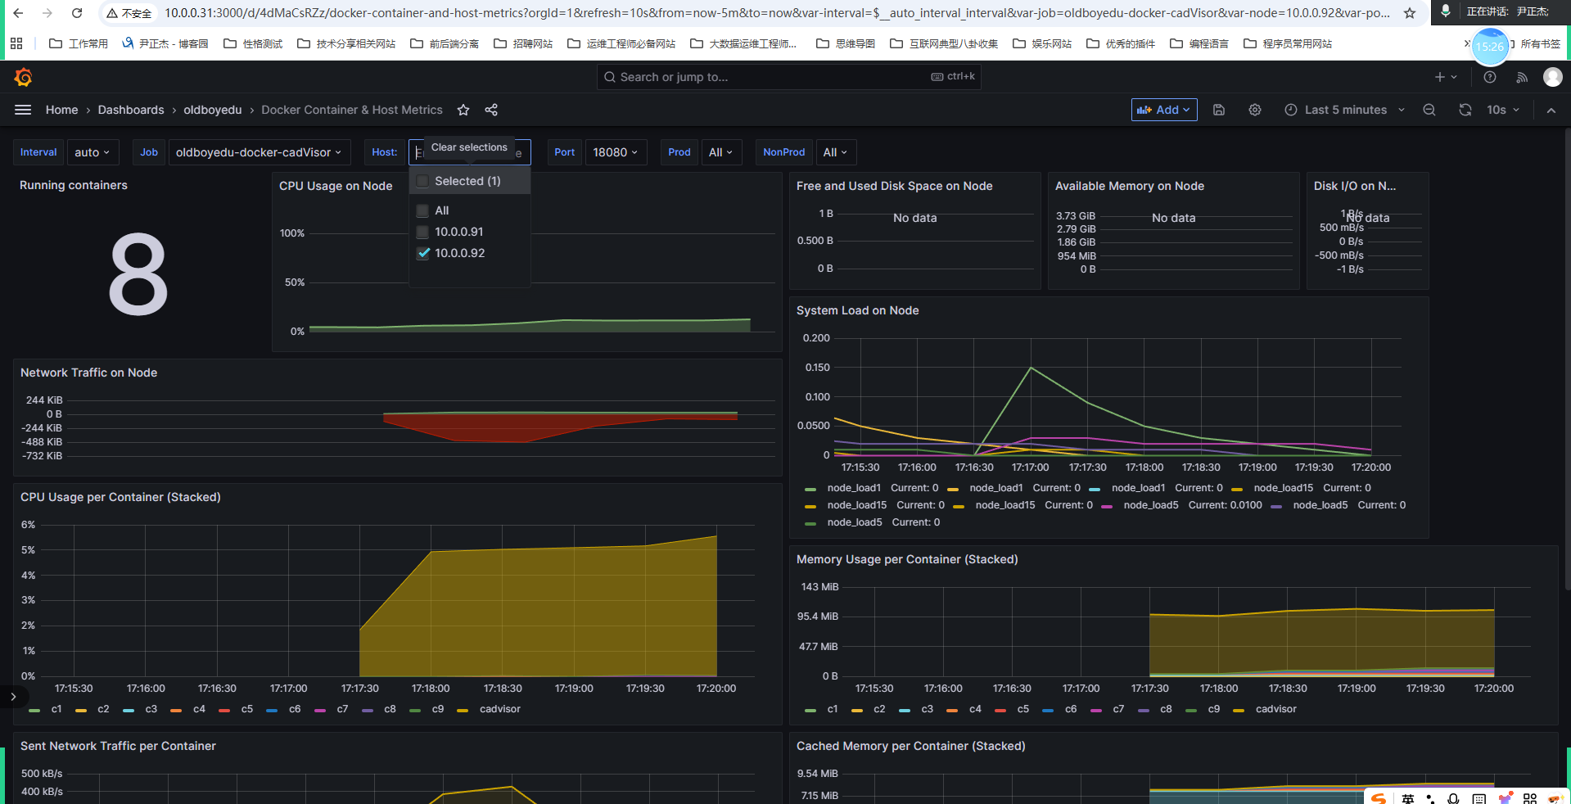1571x804 pixels.
Task: Check the 10.0.0.91 host checkbox
Action: coord(422,232)
